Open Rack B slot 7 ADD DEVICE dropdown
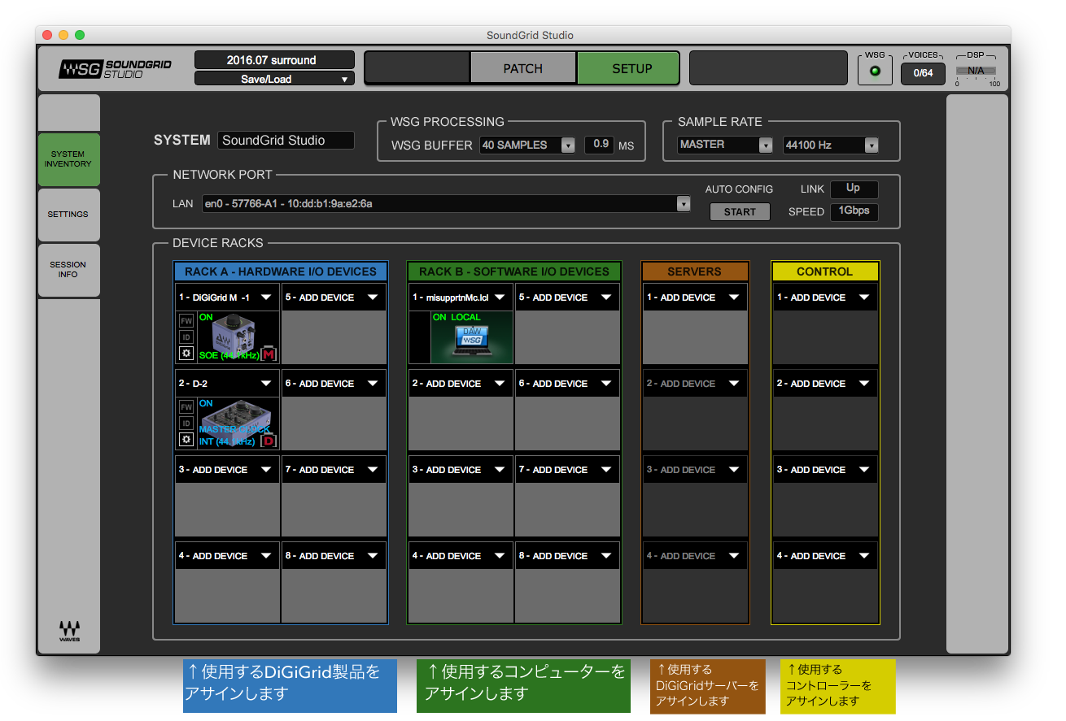 click(567, 470)
